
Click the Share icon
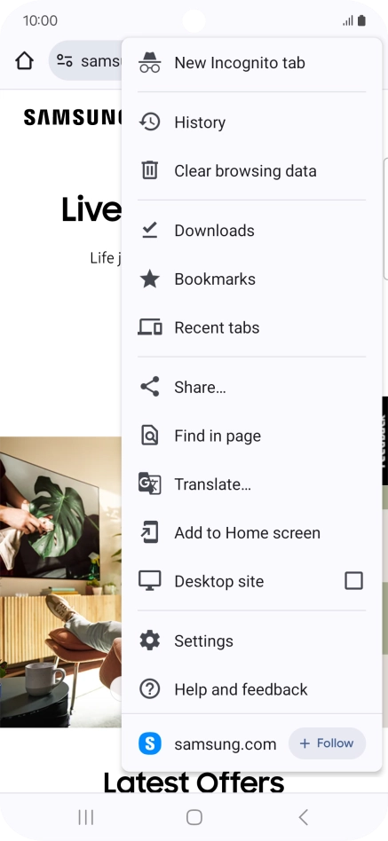[x=150, y=387]
